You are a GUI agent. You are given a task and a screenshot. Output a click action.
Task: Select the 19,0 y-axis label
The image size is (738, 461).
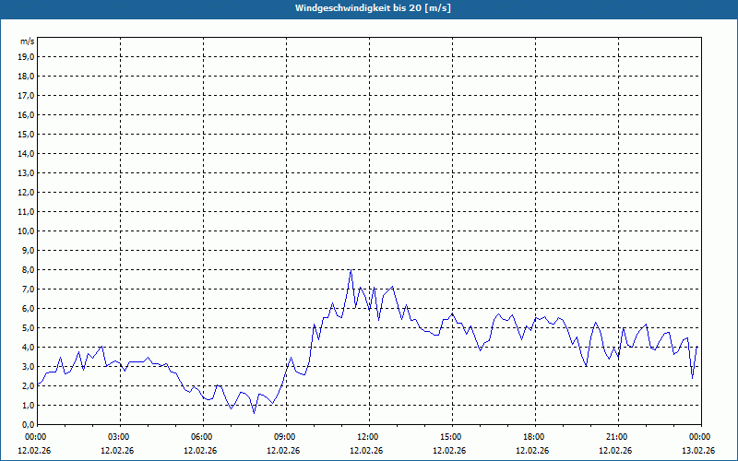pyautogui.click(x=27, y=56)
